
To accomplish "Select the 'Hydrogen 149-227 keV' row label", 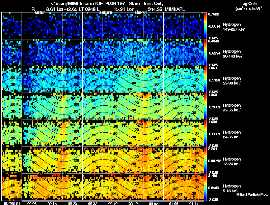I will tap(234, 27).
